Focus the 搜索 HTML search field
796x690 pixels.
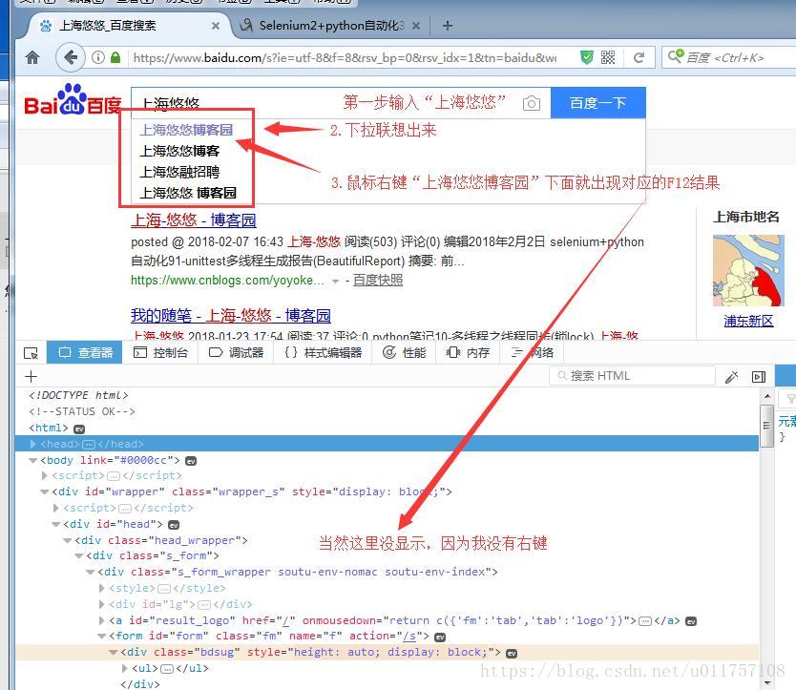coord(632,376)
